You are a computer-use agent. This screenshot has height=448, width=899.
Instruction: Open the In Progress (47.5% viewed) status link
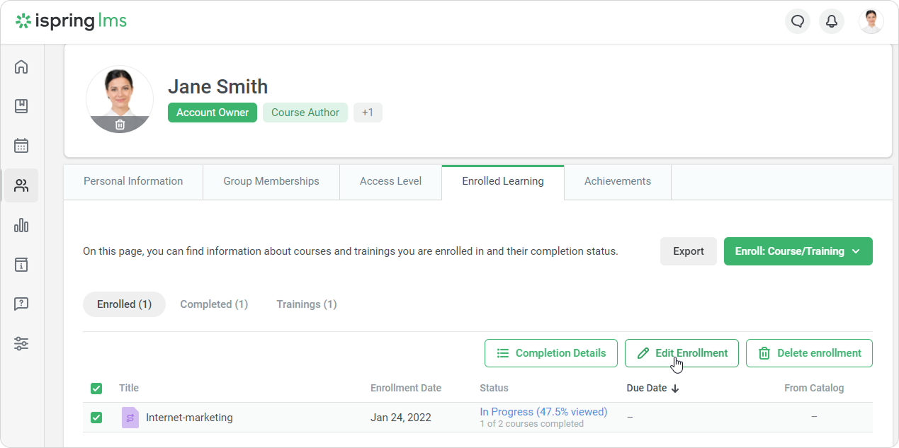543,412
